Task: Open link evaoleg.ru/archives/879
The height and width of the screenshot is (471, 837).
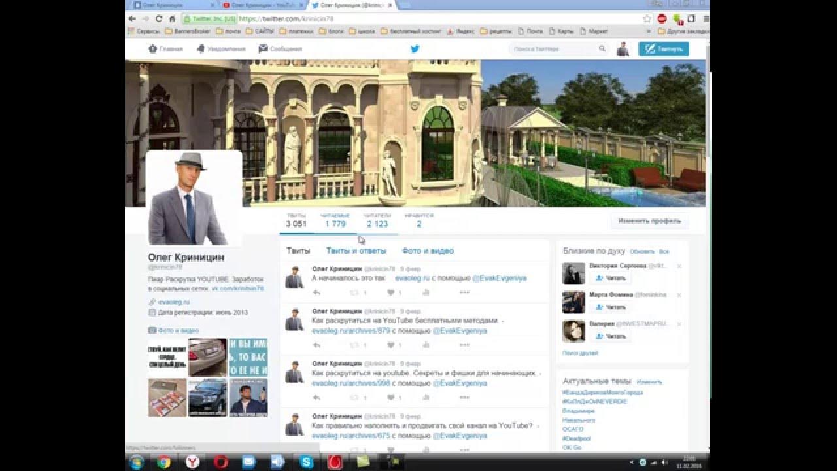Action: coord(350,330)
